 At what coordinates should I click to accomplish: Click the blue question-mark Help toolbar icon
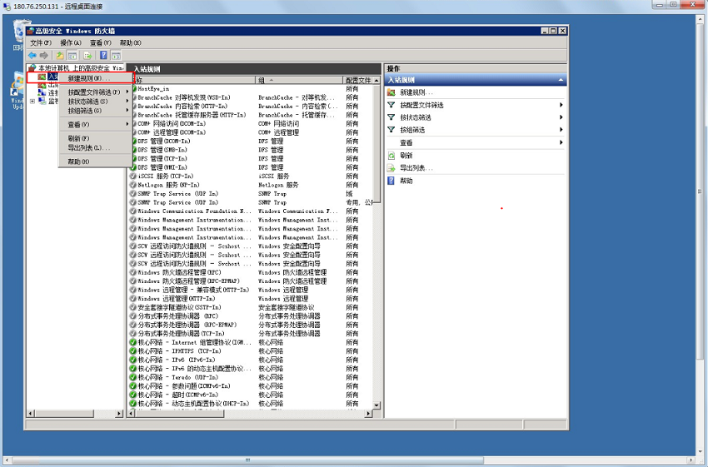tap(103, 56)
